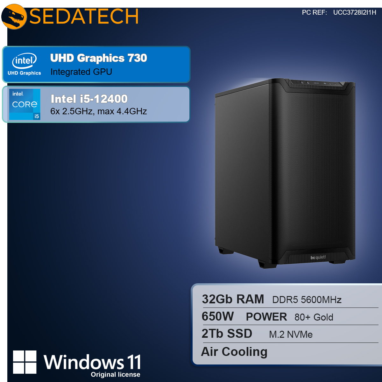Click the 650W POWER specification row
Viewport: 382px width, 382px height.
(290, 316)
